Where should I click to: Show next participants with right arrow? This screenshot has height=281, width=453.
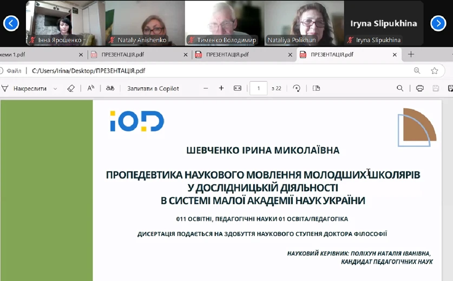pyautogui.click(x=438, y=23)
